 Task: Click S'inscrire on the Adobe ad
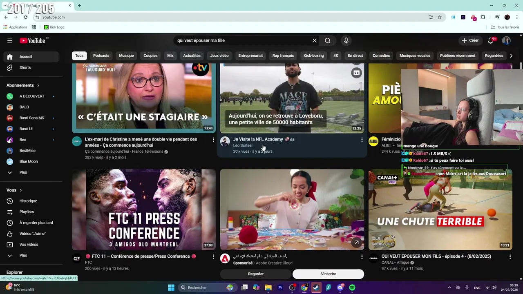click(x=328, y=274)
